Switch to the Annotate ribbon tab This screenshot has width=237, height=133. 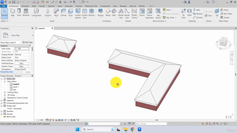pyautogui.click(x=69, y=6)
